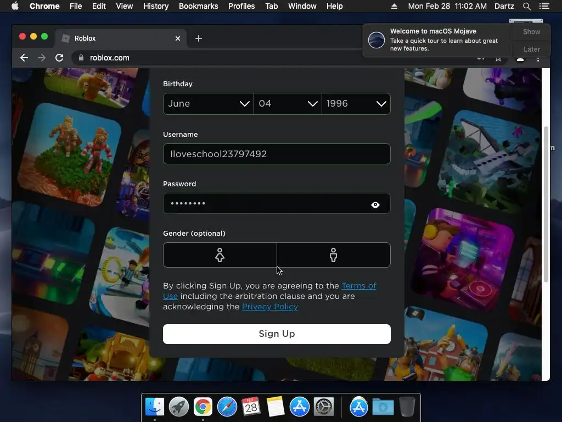Select the female gender option
The width and height of the screenshot is (562, 422).
220,255
